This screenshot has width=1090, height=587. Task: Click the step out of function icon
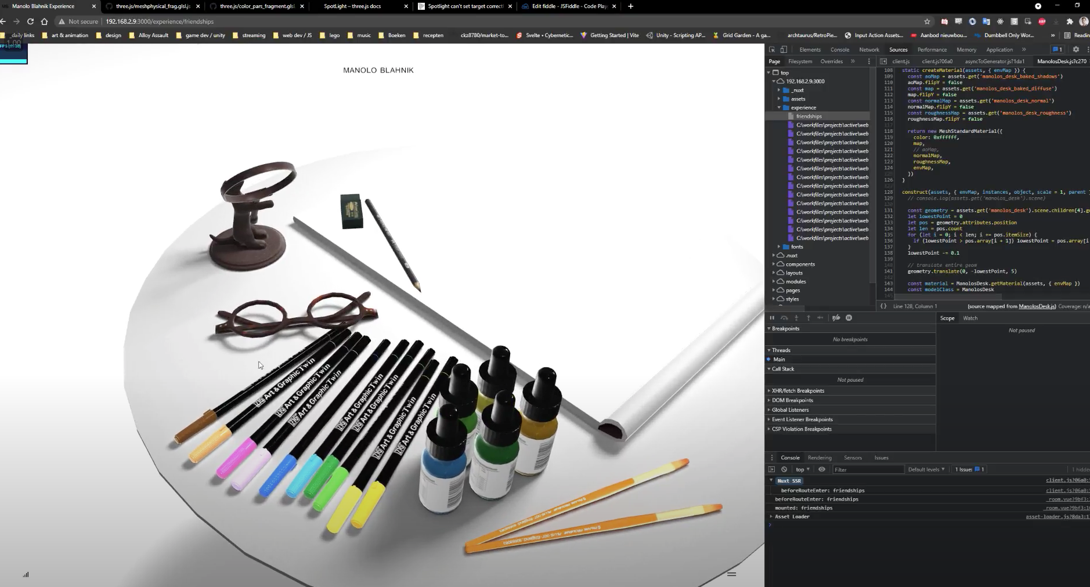pos(808,318)
